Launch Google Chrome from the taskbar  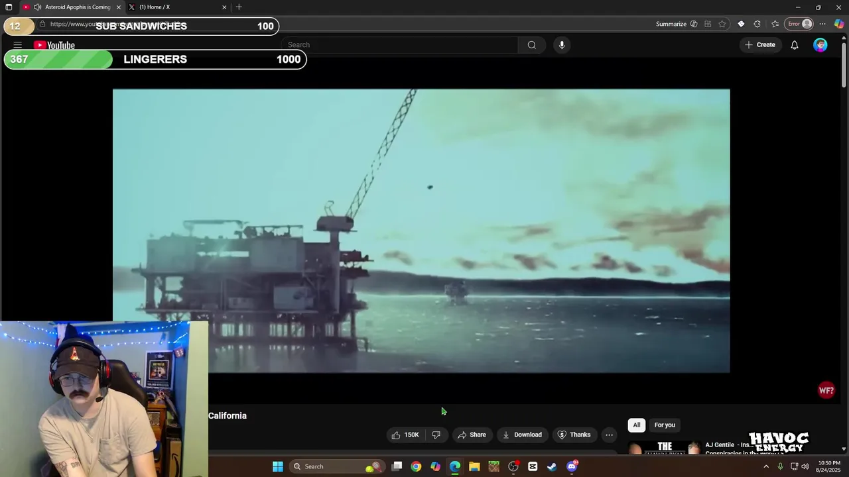coord(416,466)
